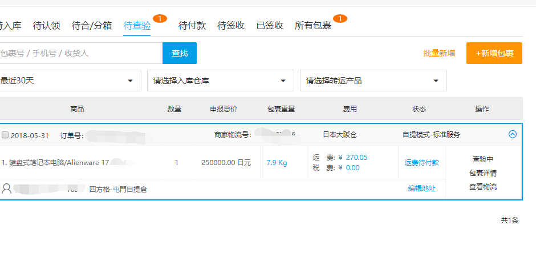Select the 待合/分箱 tab
536x265 pixels.
[x=92, y=26]
